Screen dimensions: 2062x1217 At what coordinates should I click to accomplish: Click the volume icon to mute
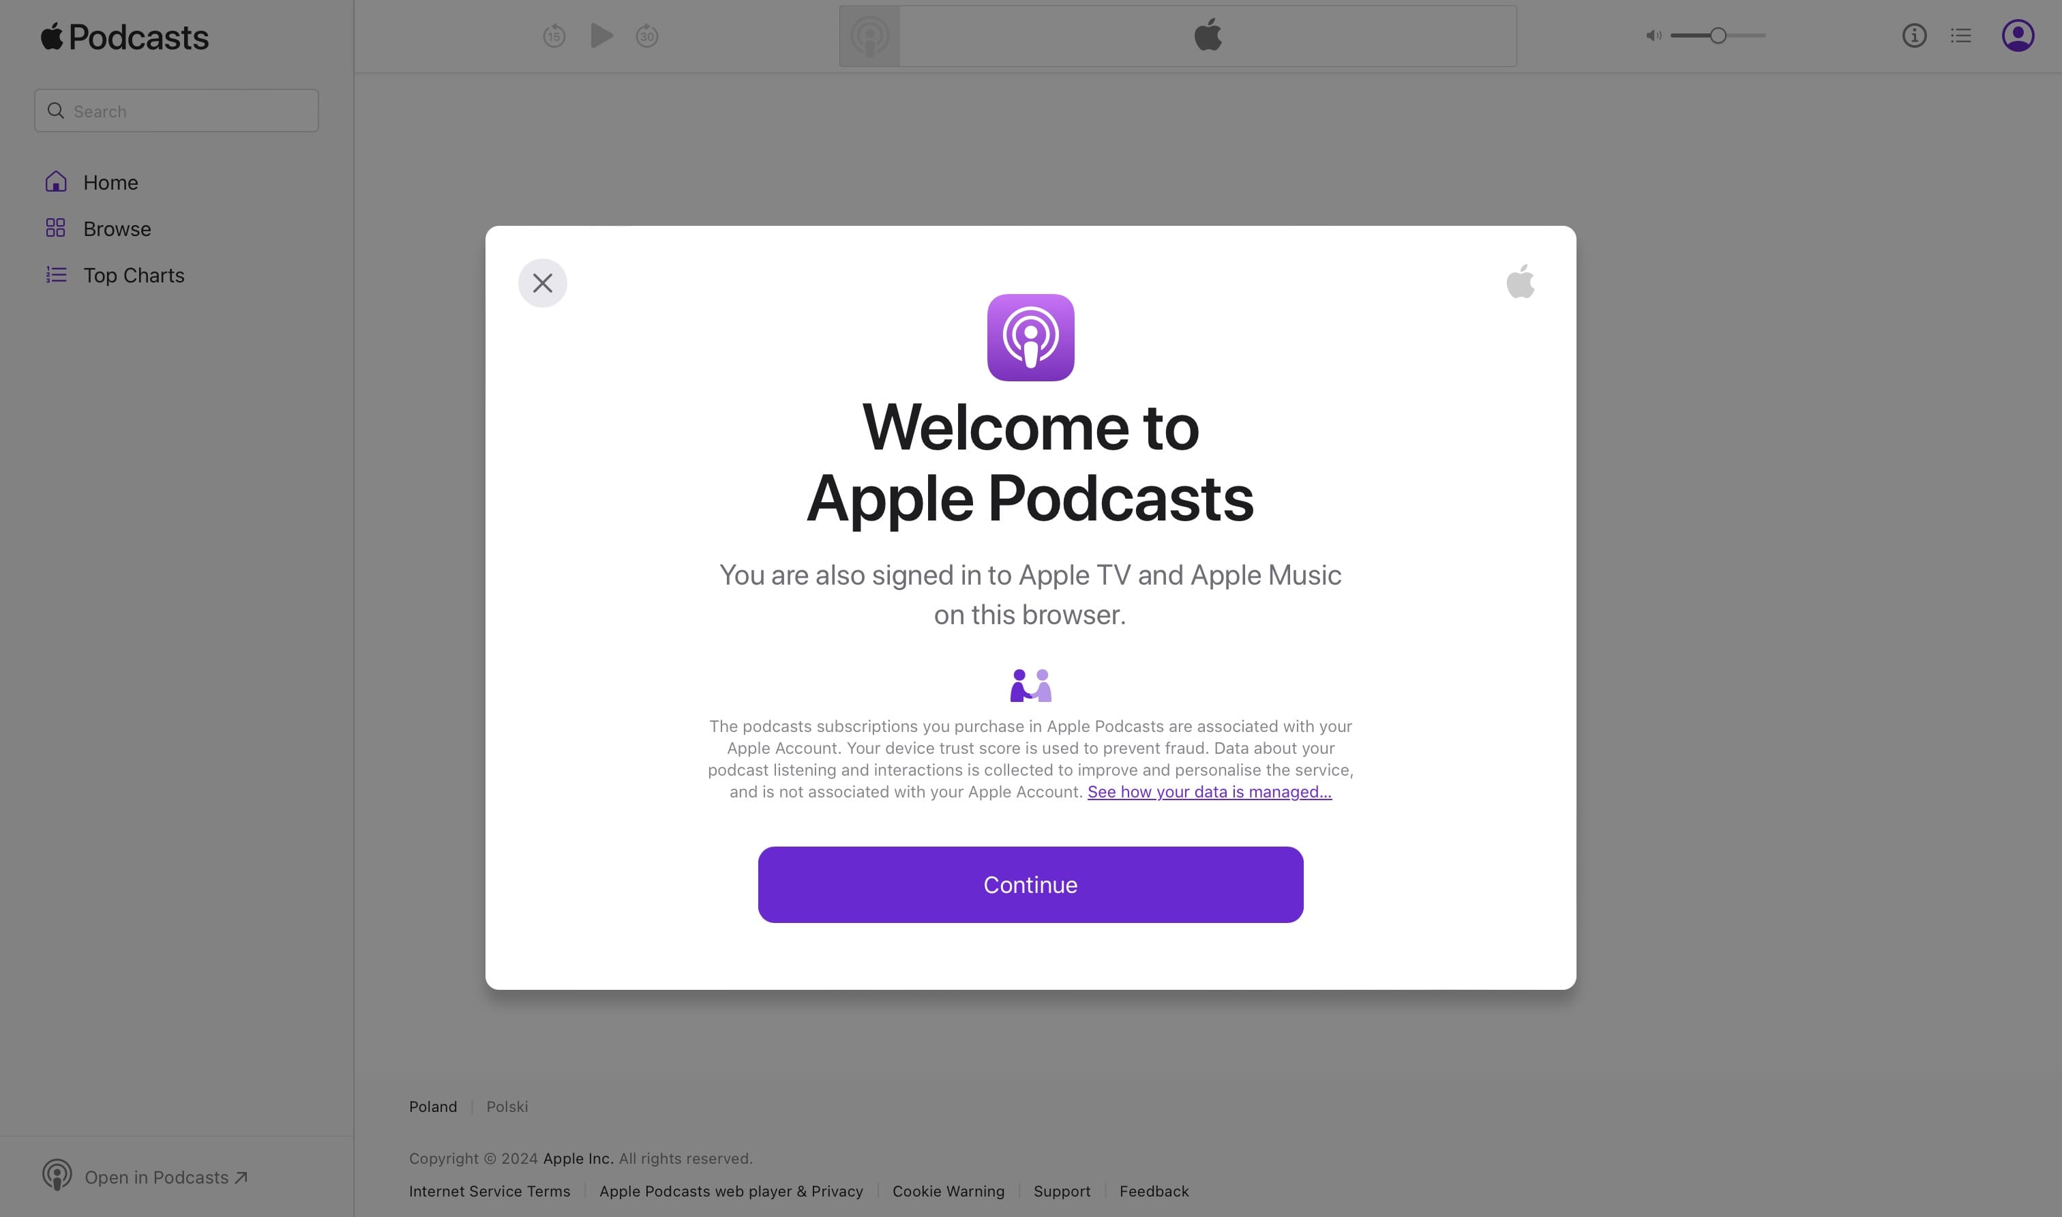(1652, 35)
